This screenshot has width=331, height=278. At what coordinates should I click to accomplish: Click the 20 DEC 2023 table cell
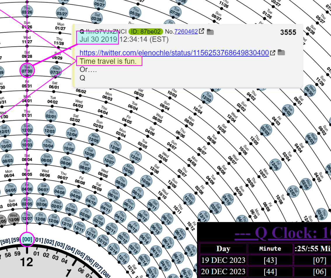pyautogui.click(x=223, y=272)
